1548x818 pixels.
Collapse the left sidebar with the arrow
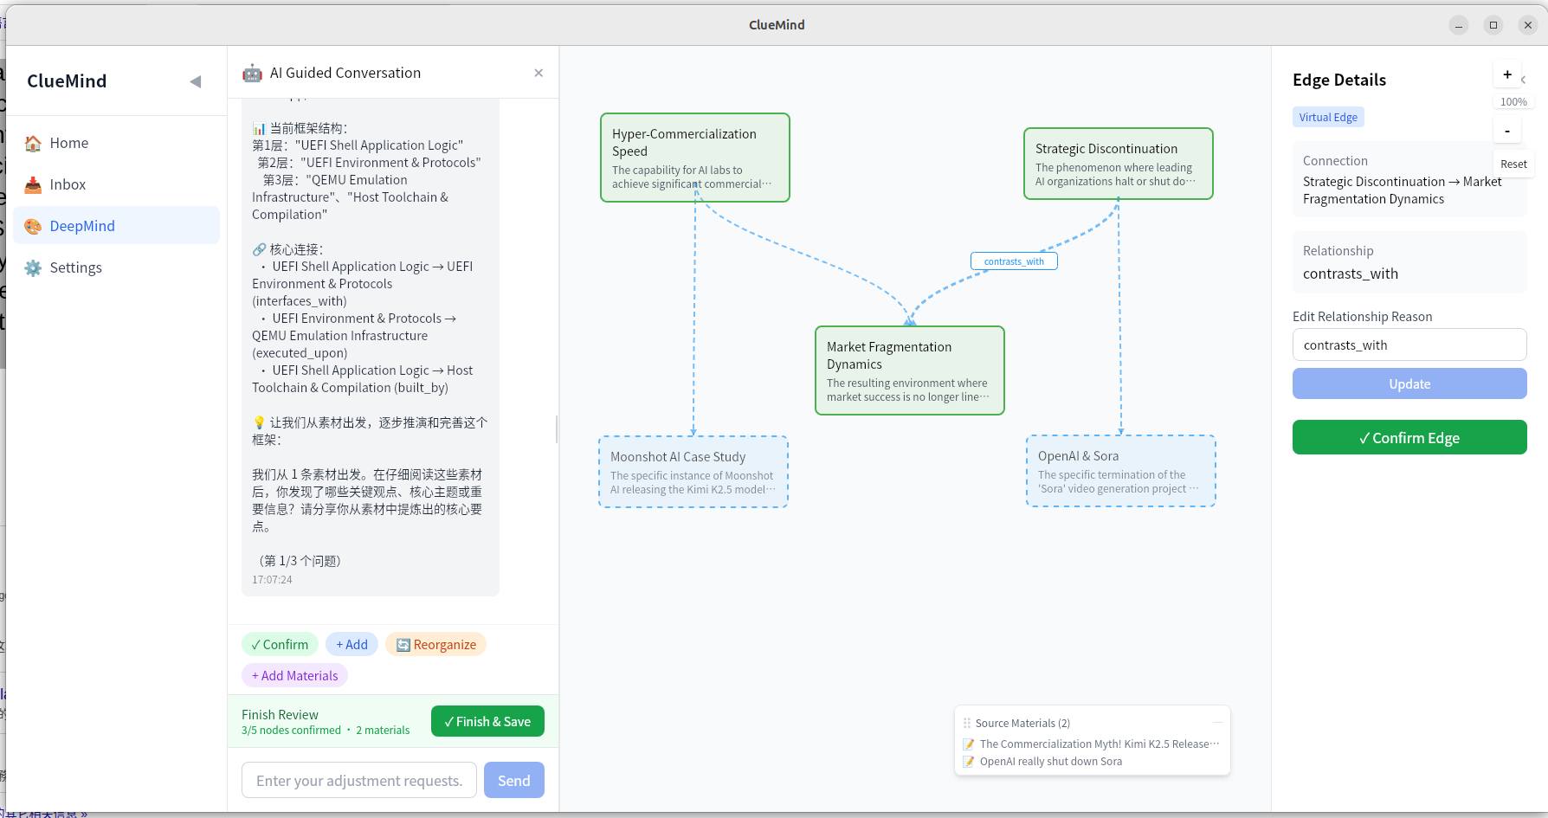(196, 81)
